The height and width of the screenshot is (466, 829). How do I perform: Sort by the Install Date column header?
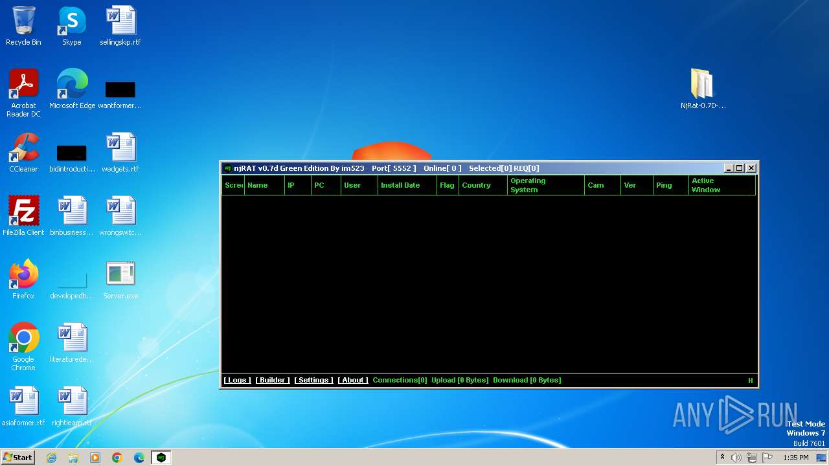point(407,185)
